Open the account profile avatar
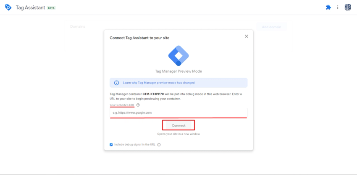 [347, 8]
